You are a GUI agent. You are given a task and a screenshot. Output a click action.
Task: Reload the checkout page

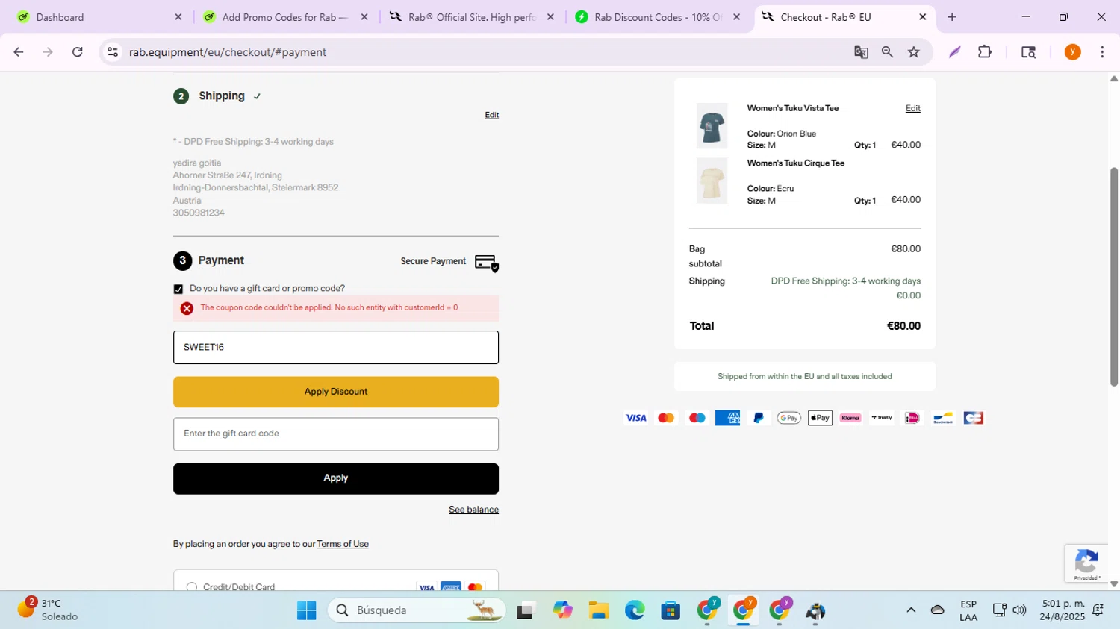point(78,52)
